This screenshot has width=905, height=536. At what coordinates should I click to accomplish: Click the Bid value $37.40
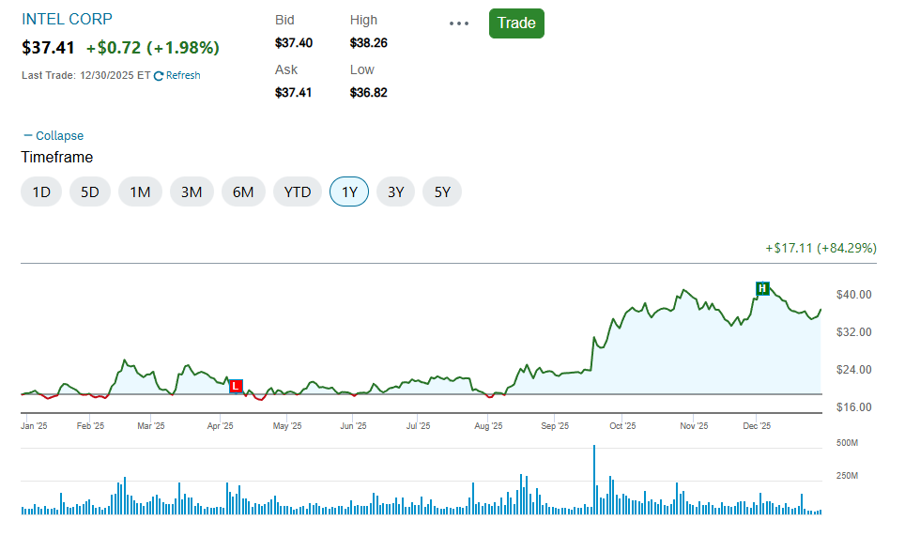(x=294, y=42)
